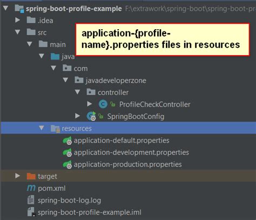Open spring-boot-profile-example.iml file

90,212
